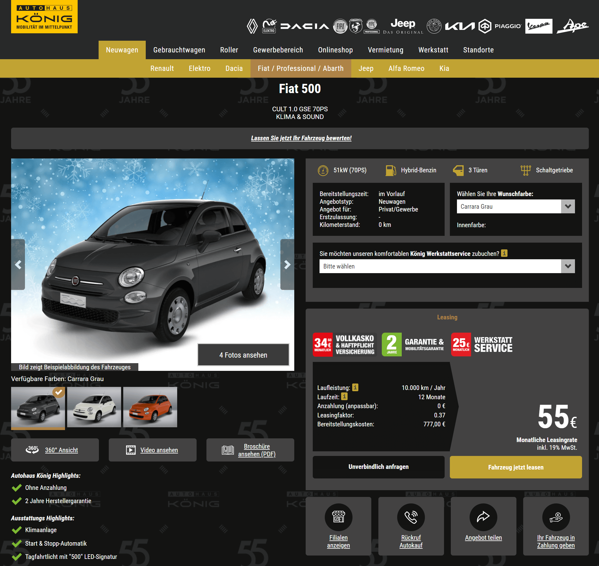Click the info icon beside Laufzeit
The height and width of the screenshot is (566, 599).
click(x=344, y=396)
